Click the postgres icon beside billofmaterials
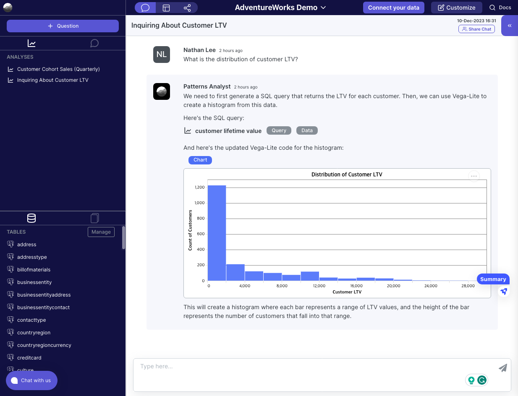 pos(11,269)
